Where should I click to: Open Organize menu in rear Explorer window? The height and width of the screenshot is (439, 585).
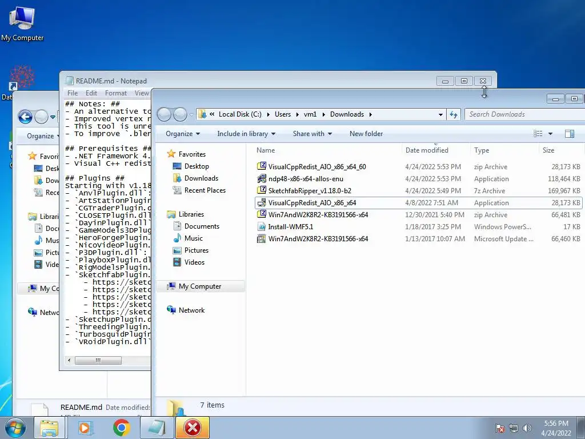[x=42, y=136]
